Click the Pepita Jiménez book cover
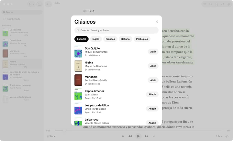The image size is (233, 141). [x=78, y=94]
